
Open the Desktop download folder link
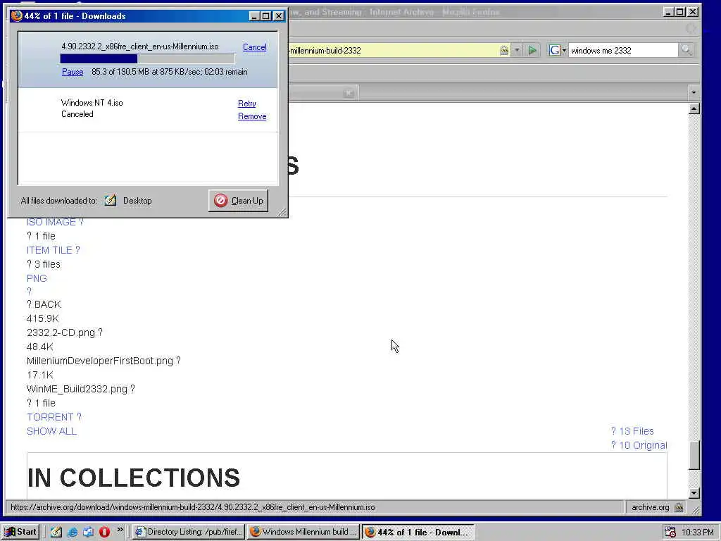(137, 201)
